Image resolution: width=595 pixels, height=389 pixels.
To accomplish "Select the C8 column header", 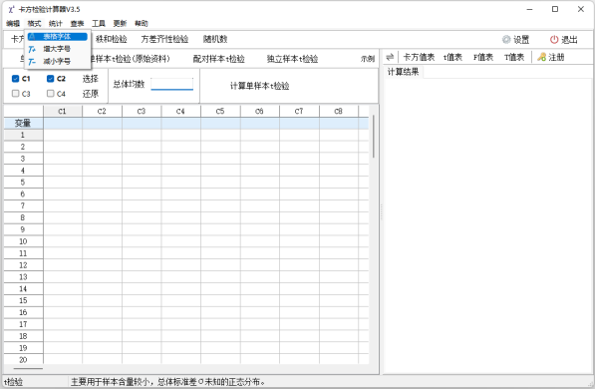I will [x=338, y=111].
